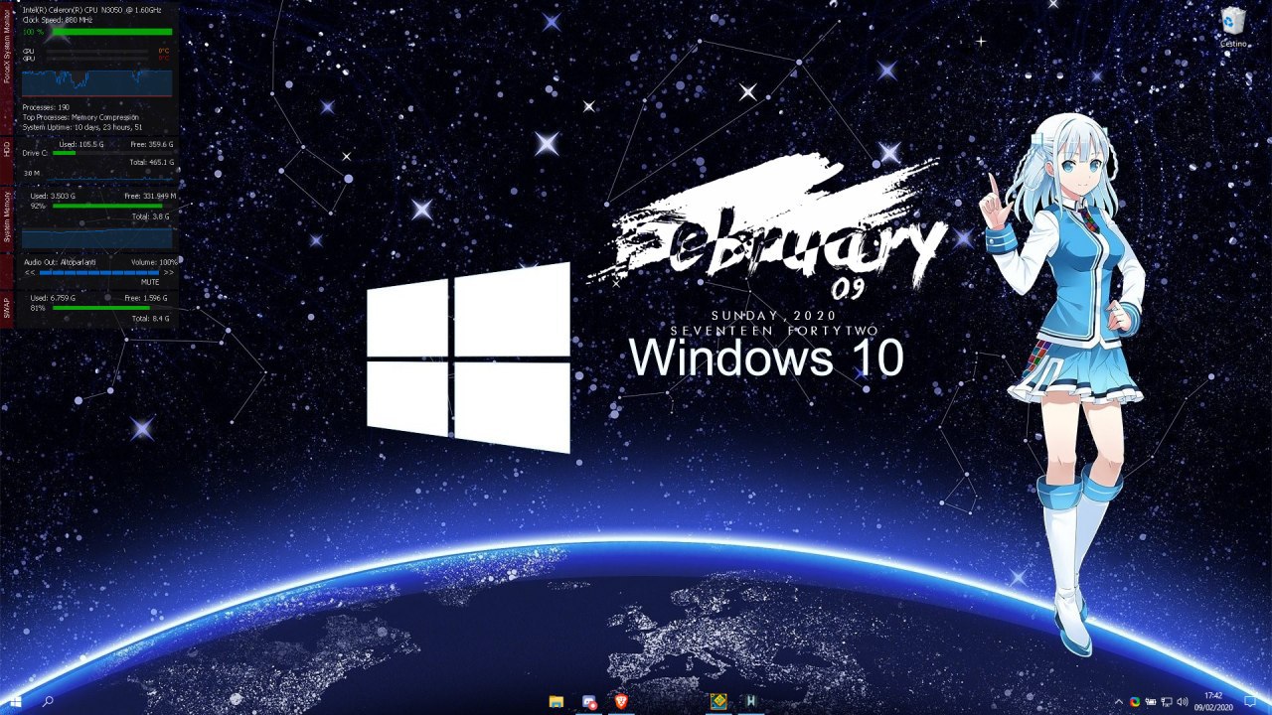Select the SWAP side tab
Viewport: 1272px width, 715px height.
(x=6, y=309)
